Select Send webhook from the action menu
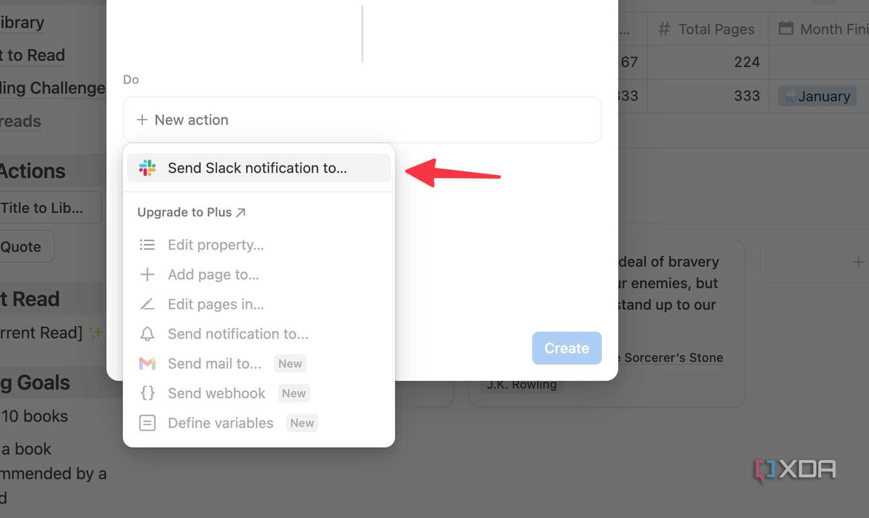This screenshot has width=869, height=518. tap(216, 393)
